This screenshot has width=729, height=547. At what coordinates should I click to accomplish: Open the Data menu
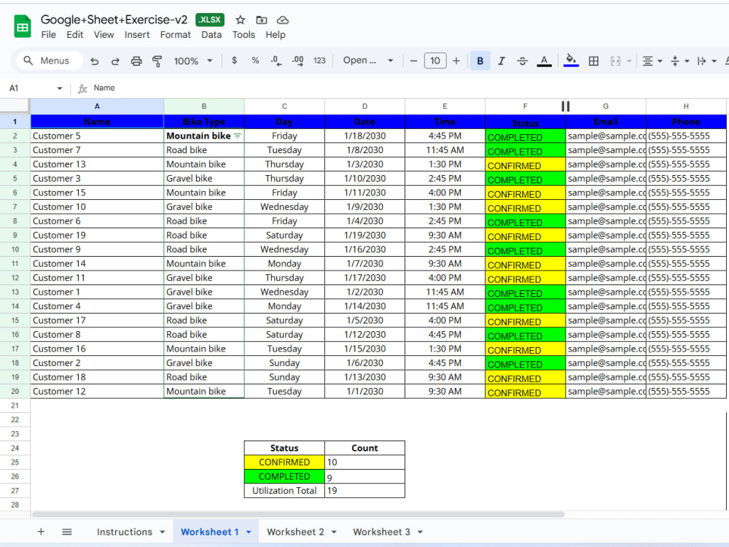(x=211, y=35)
